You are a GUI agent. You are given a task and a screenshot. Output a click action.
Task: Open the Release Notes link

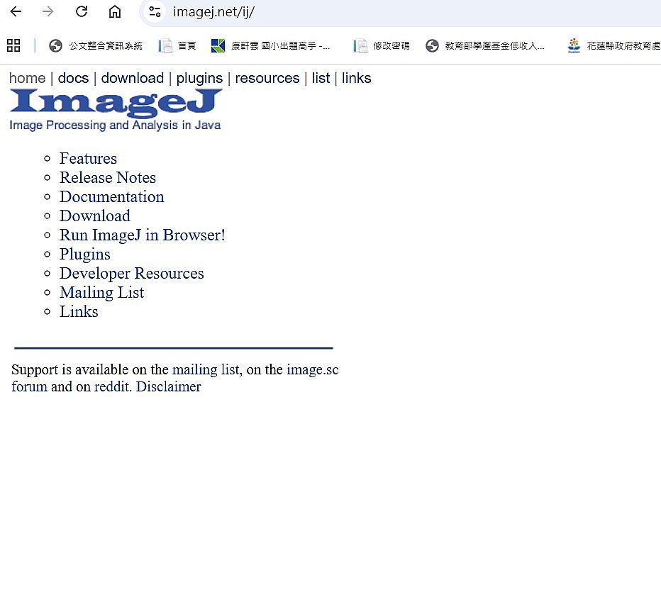pyautogui.click(x=107, y=177)
